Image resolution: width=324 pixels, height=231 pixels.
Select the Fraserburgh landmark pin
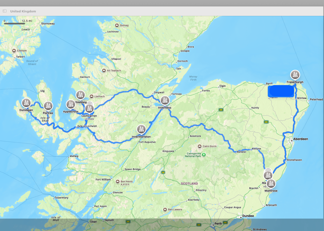tap(295, 75)
